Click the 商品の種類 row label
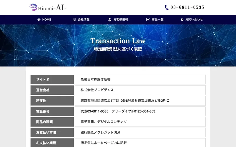Image resolution: width=236 pixels, height=147 pixels. (x=52, y=122)
